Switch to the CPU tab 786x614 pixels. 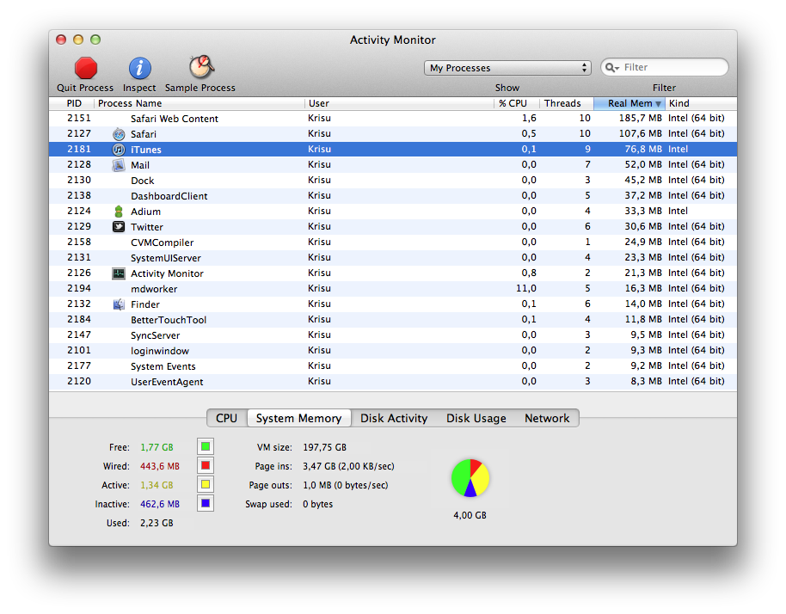(226, 418)
